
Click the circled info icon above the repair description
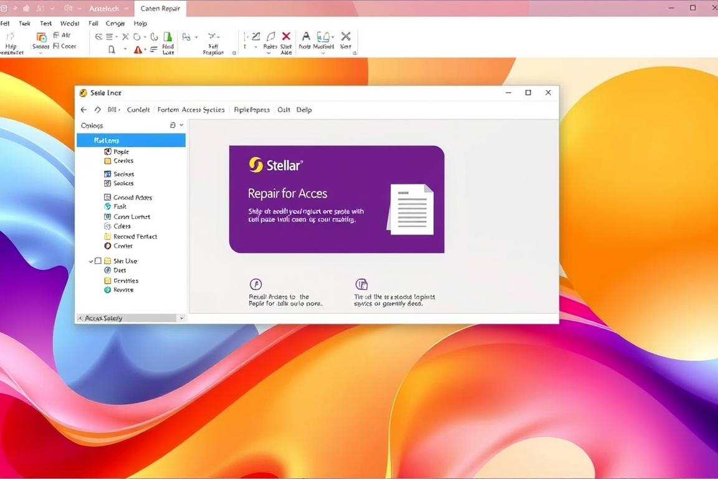pos(255,284)
